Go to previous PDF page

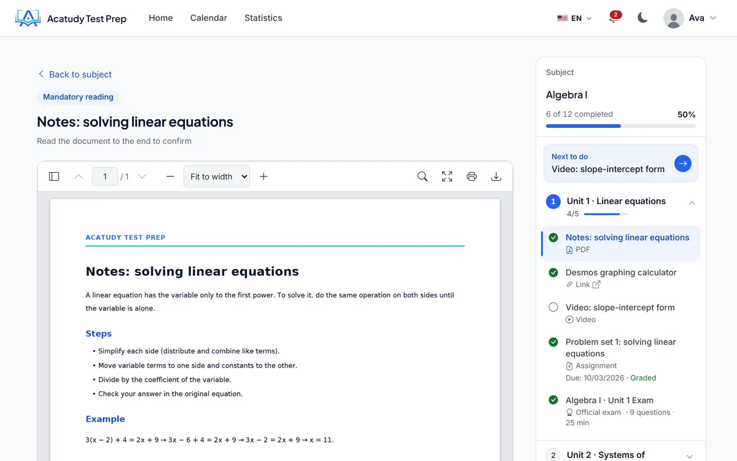coord(79,176)
